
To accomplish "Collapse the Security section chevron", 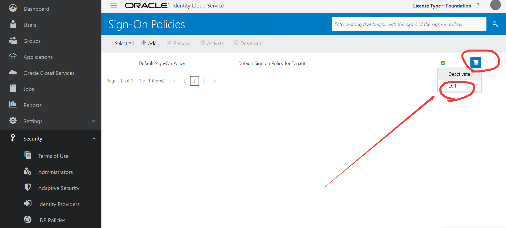I will tap(94, 138).
